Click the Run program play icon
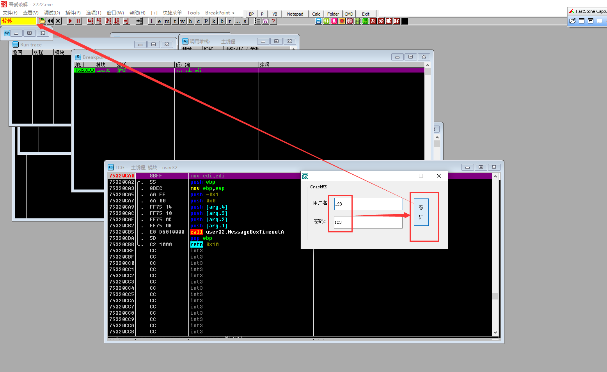 (70, 21)
